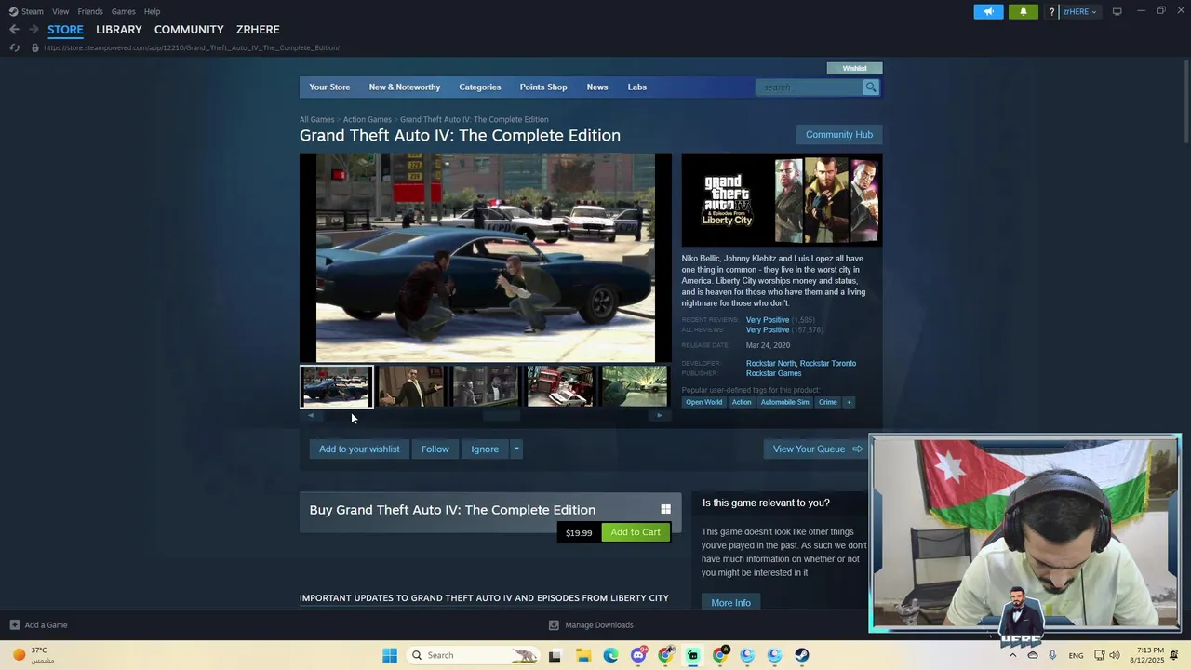1191x670 pixels.
Task: Open the green notifications bell
Action: pos(1023,11)
